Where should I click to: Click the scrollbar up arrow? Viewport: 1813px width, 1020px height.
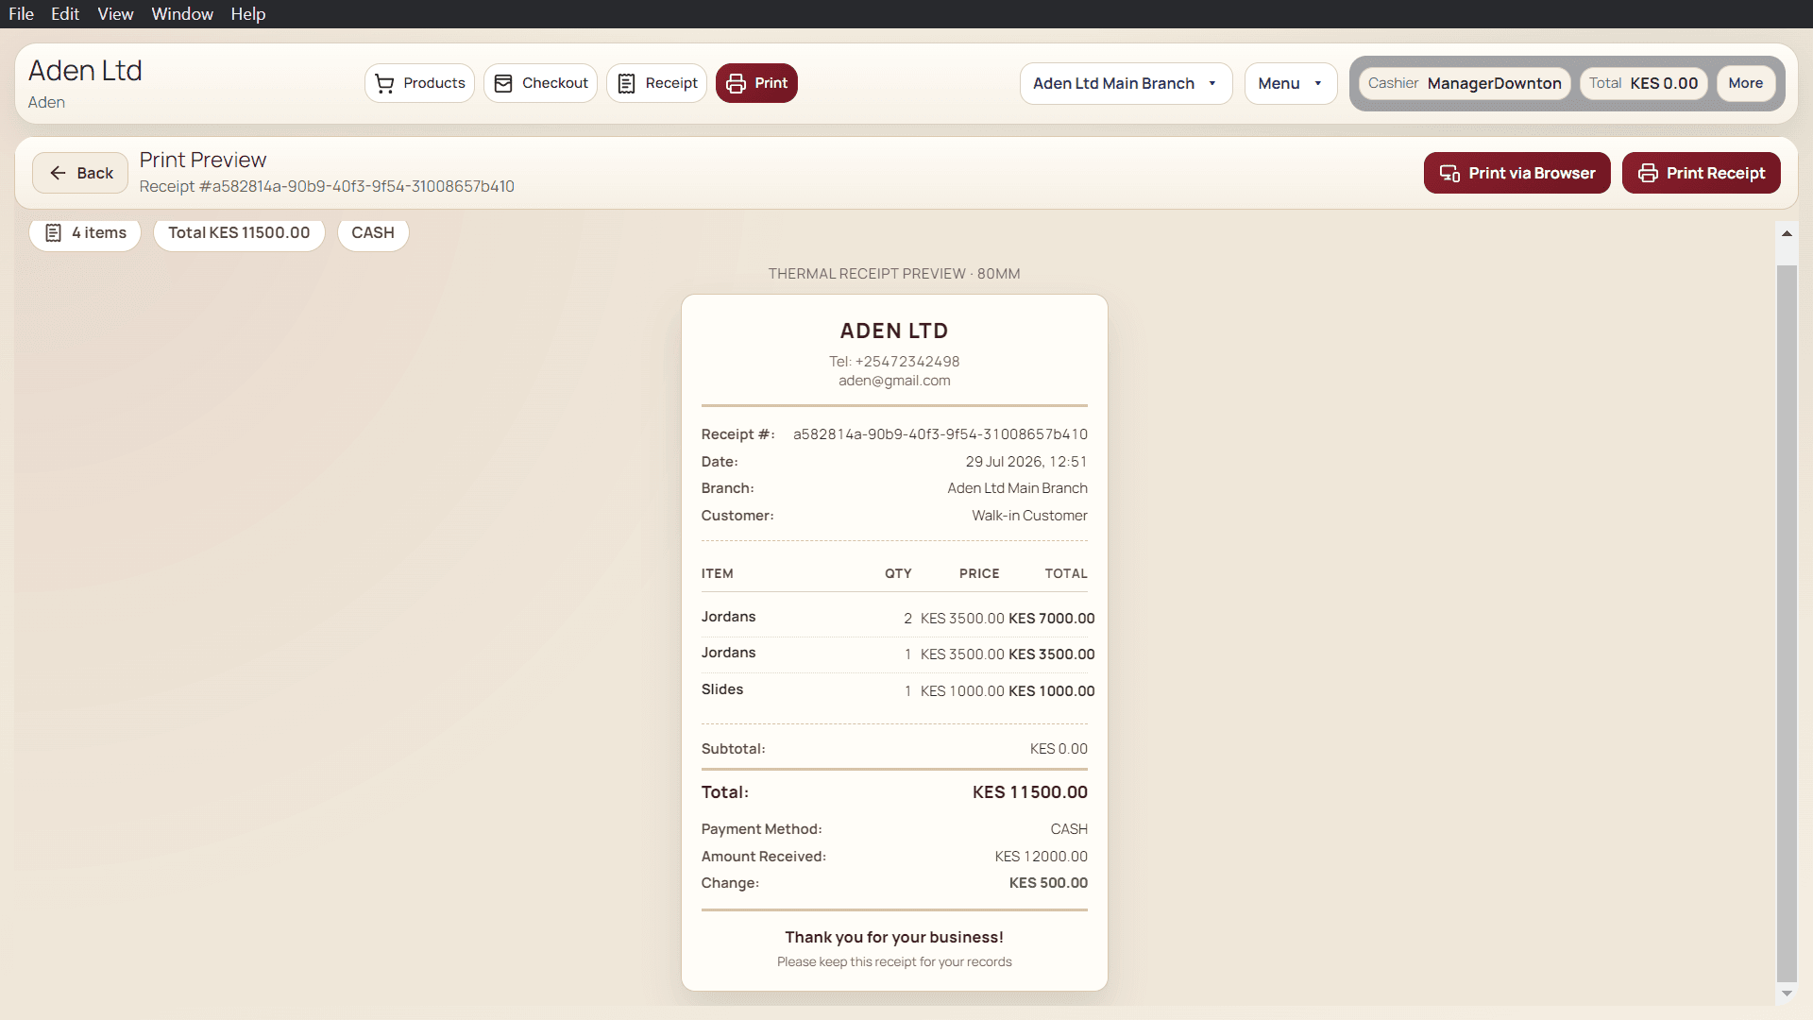tap(1787, 233)
